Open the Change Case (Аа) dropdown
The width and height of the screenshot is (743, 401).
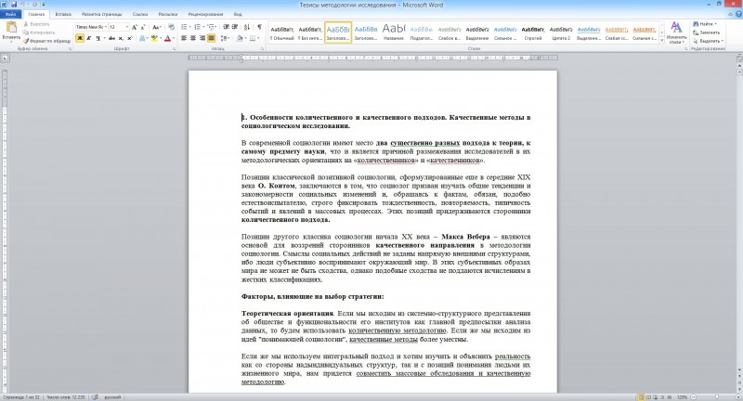click(156, 27)
